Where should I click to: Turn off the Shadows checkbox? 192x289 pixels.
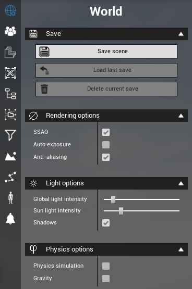click(x=106, y=223)
